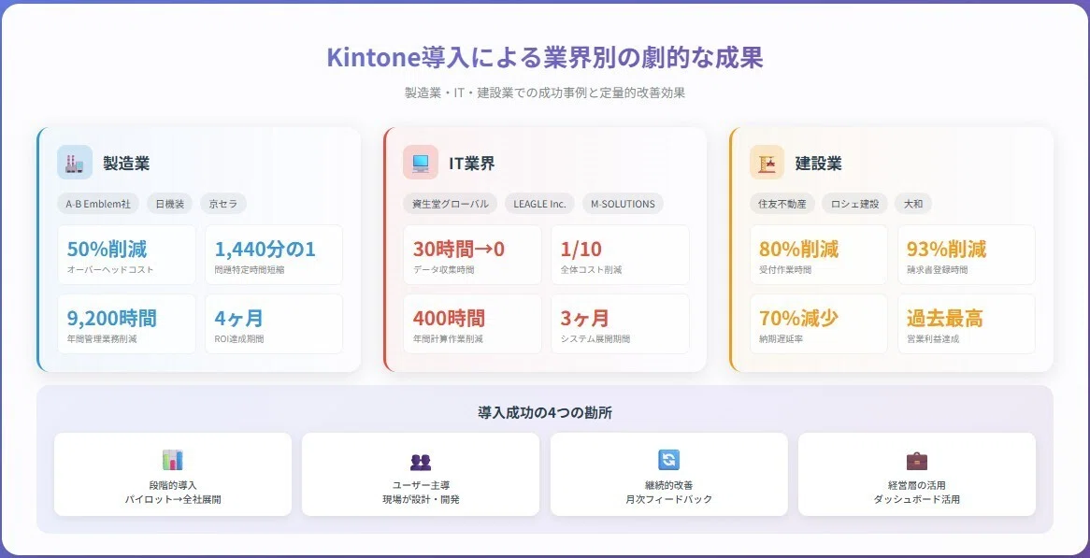This screenshot has height=558, width=1090.
Task: Click the 400時間 metric card
Action: coord(473,323)
